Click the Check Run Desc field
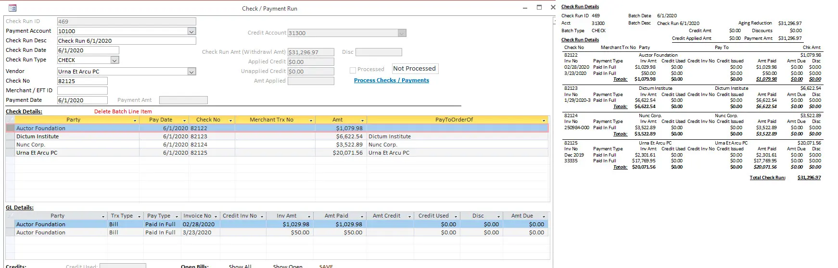This screenshot has height=268, width=838. pyautogui.click(x=126, y=41)
